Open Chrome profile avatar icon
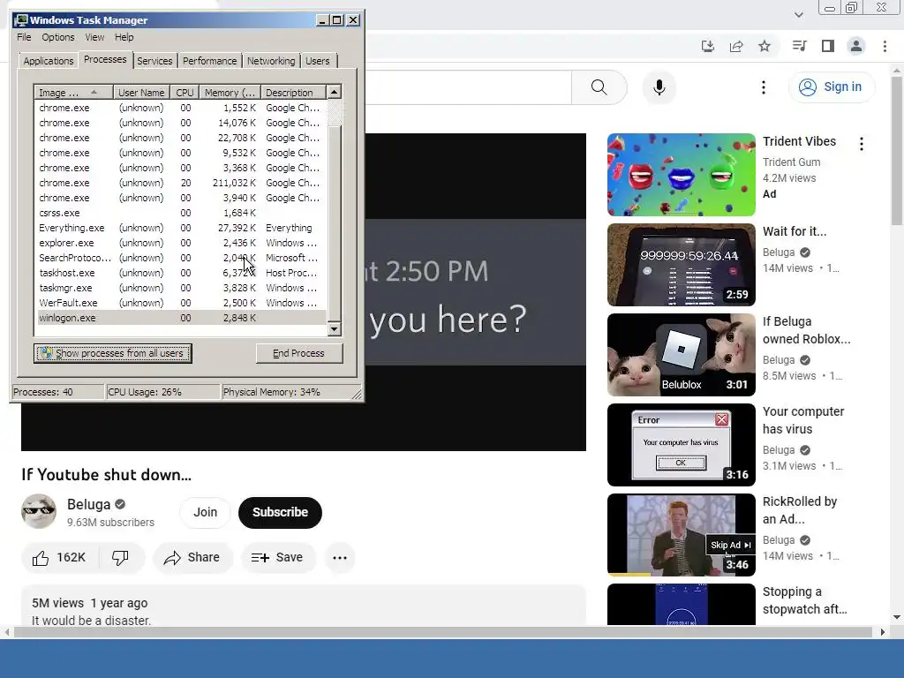 pos(856,46)
